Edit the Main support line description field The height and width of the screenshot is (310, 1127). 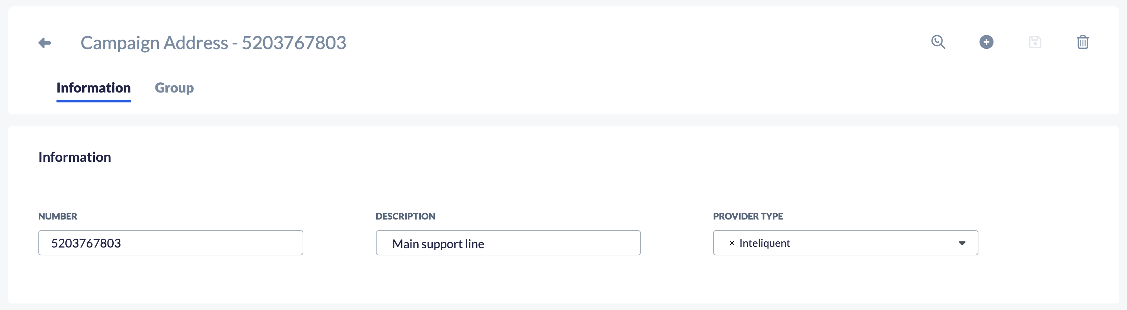coord(508,243)
